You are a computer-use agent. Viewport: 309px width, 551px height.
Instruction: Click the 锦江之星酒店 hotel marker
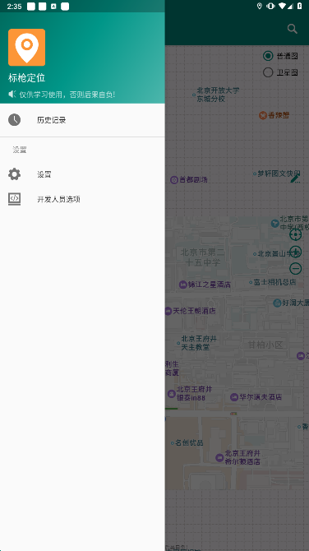(x=205, y=285)
